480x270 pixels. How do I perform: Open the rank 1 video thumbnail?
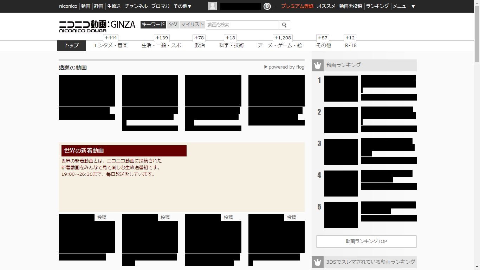click(341, 89)
